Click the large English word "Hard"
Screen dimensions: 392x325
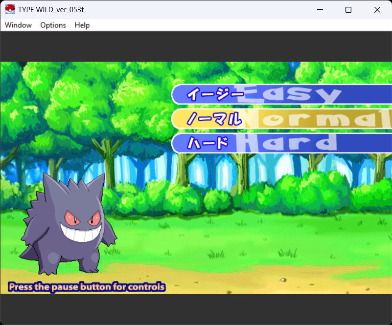[x=287, y=143]
